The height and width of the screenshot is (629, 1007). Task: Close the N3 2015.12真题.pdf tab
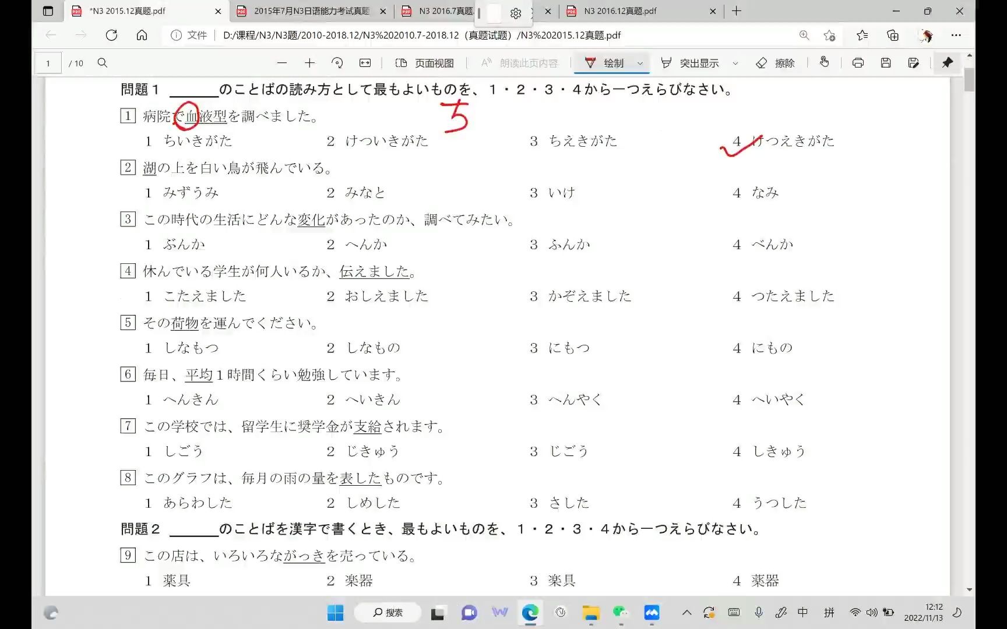point(218,11)
